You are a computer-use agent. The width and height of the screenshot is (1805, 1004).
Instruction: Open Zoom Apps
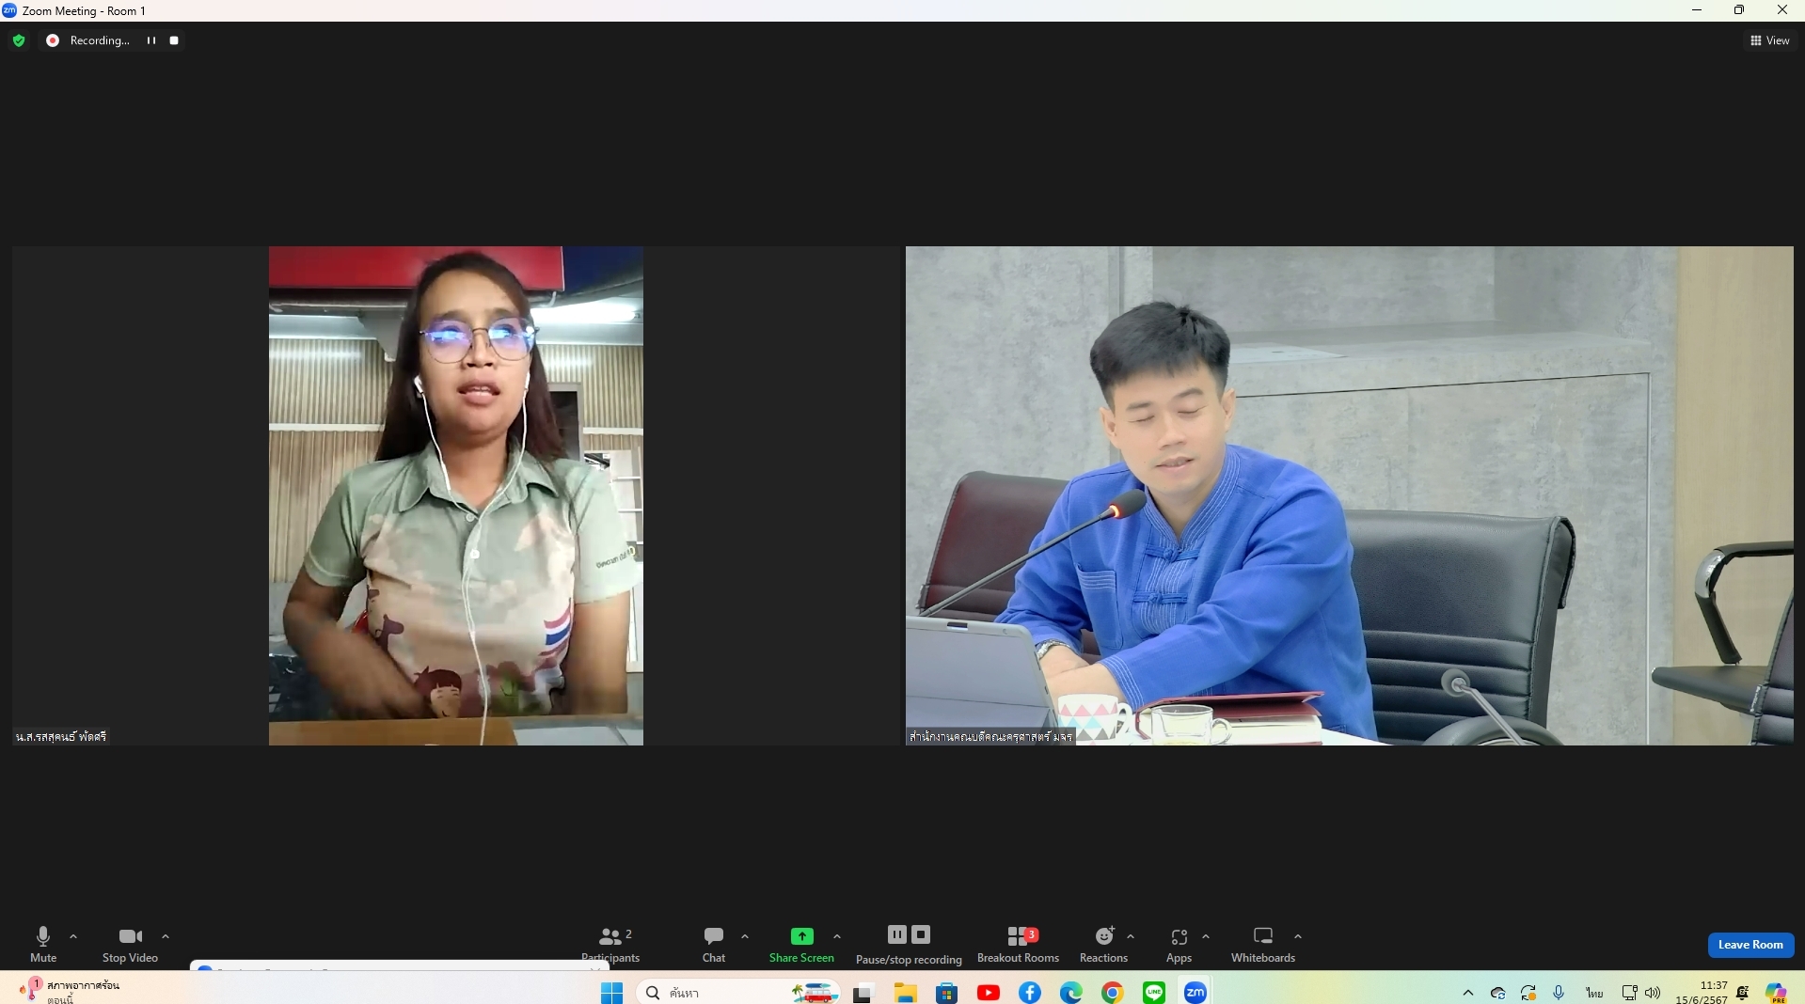1179,944
